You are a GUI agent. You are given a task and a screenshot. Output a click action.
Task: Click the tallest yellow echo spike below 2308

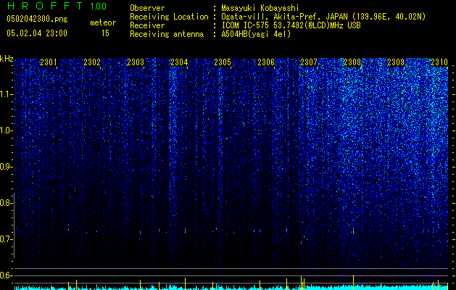(353, 282)
